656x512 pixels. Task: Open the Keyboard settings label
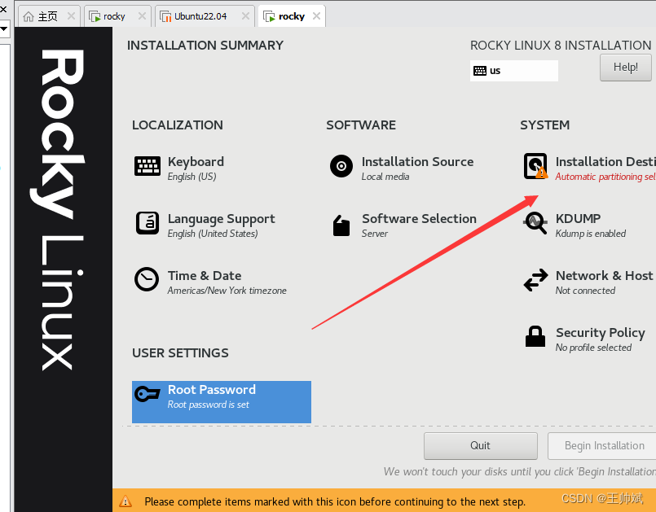[x=196, y=162]
